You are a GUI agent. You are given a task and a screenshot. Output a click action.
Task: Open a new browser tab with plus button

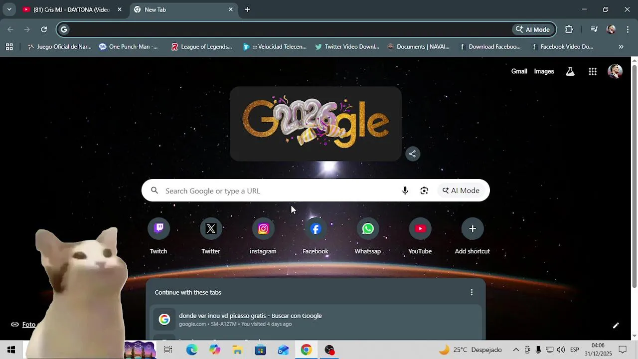[247, 9]
